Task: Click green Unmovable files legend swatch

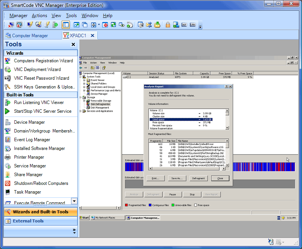Action: 173,205
